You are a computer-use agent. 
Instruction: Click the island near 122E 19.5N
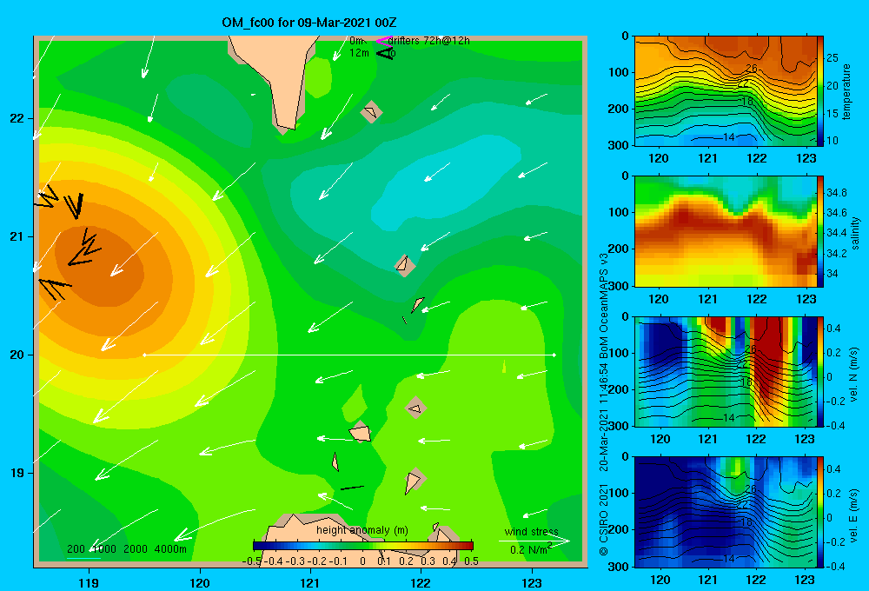tap(415, 408)
